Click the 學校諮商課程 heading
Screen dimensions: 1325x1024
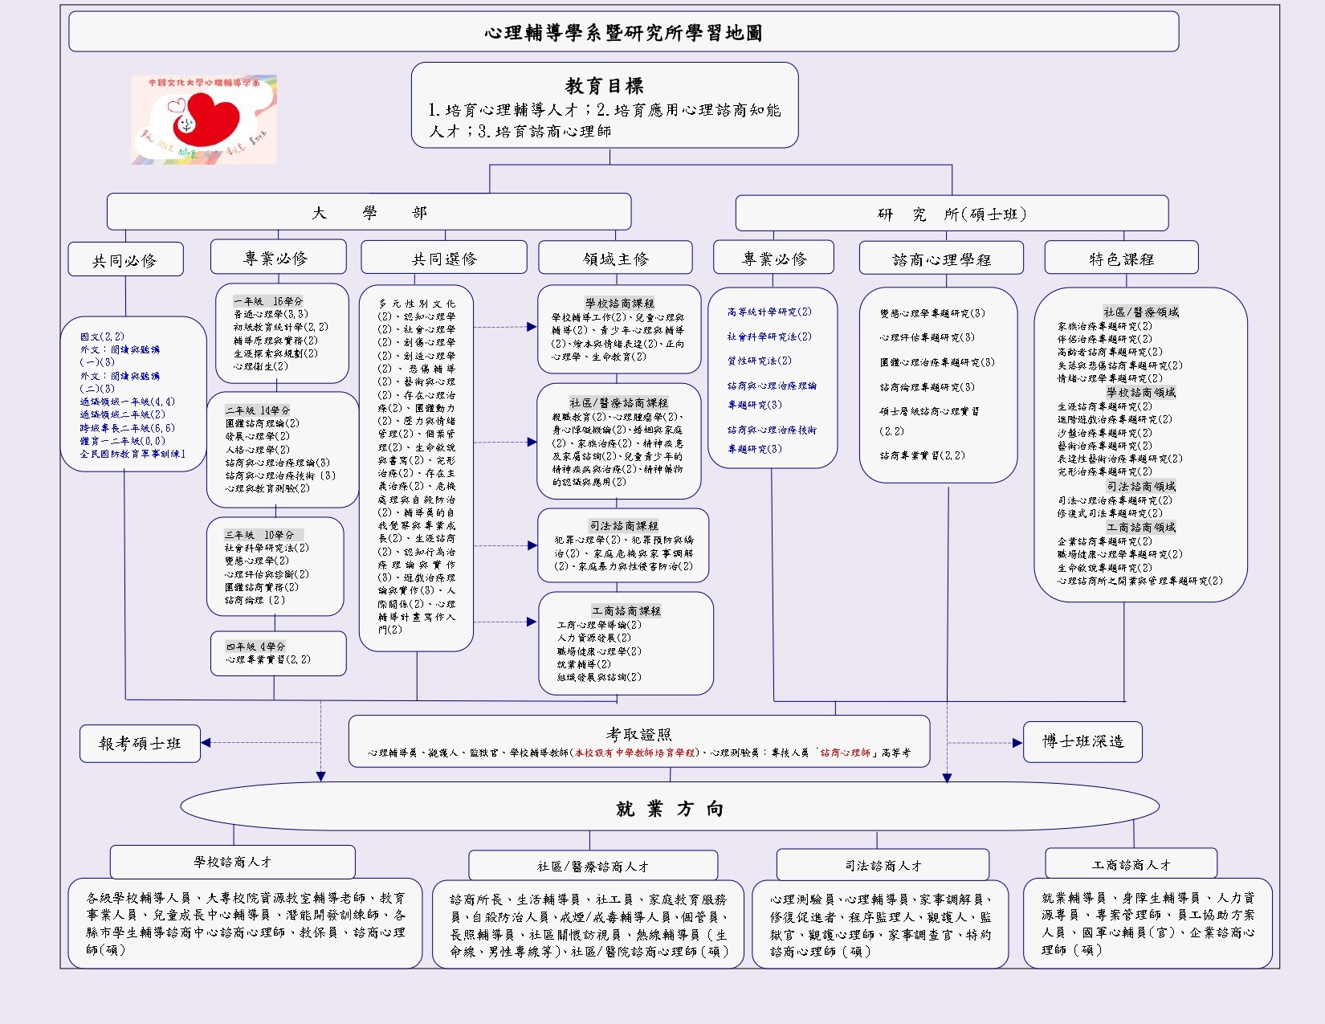click(619, 303)
